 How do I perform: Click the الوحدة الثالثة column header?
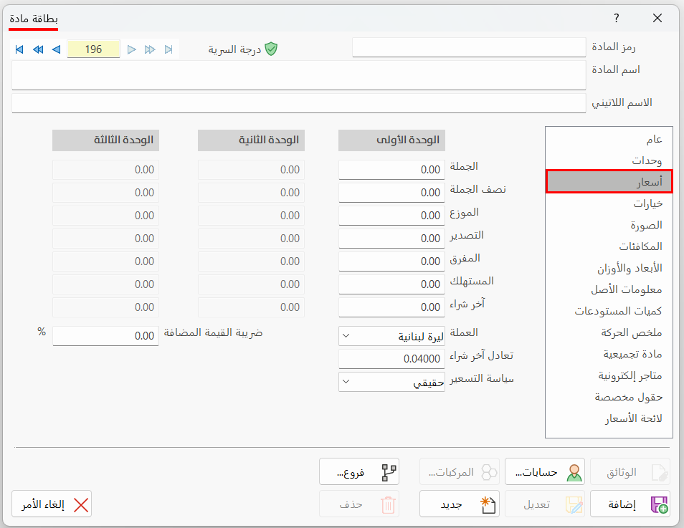pos(105,140)
